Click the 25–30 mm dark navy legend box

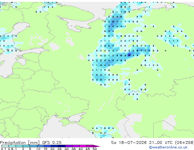point(62,146)
